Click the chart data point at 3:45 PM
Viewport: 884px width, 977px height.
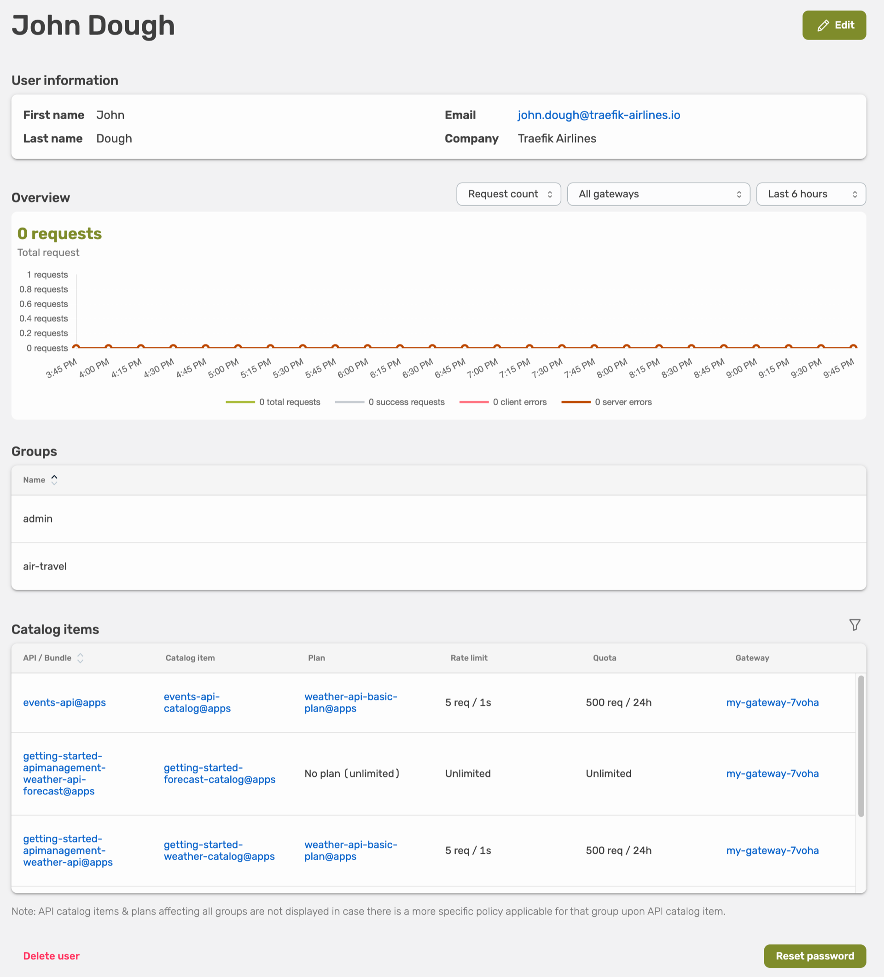pos(76,347)
